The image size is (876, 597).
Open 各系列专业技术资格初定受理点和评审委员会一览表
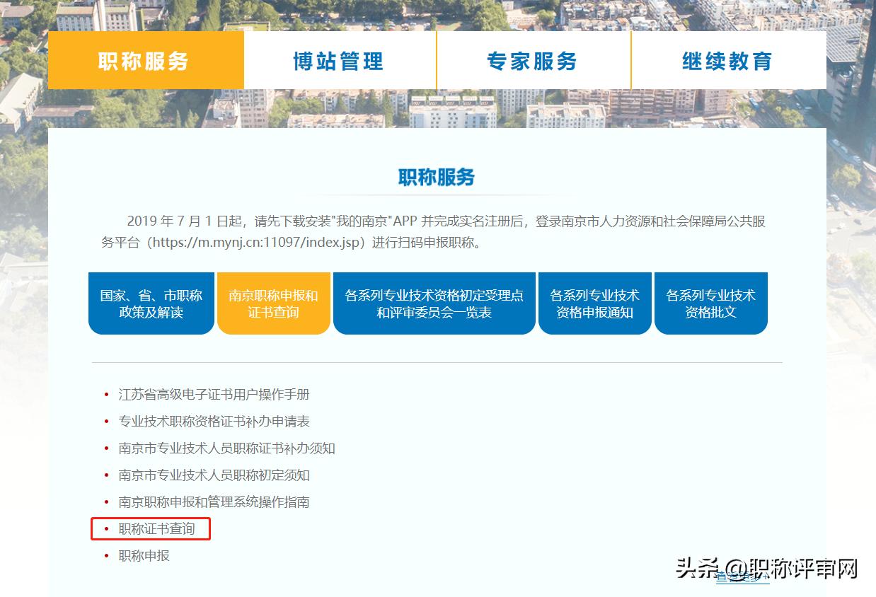click(x=434, y=303)
